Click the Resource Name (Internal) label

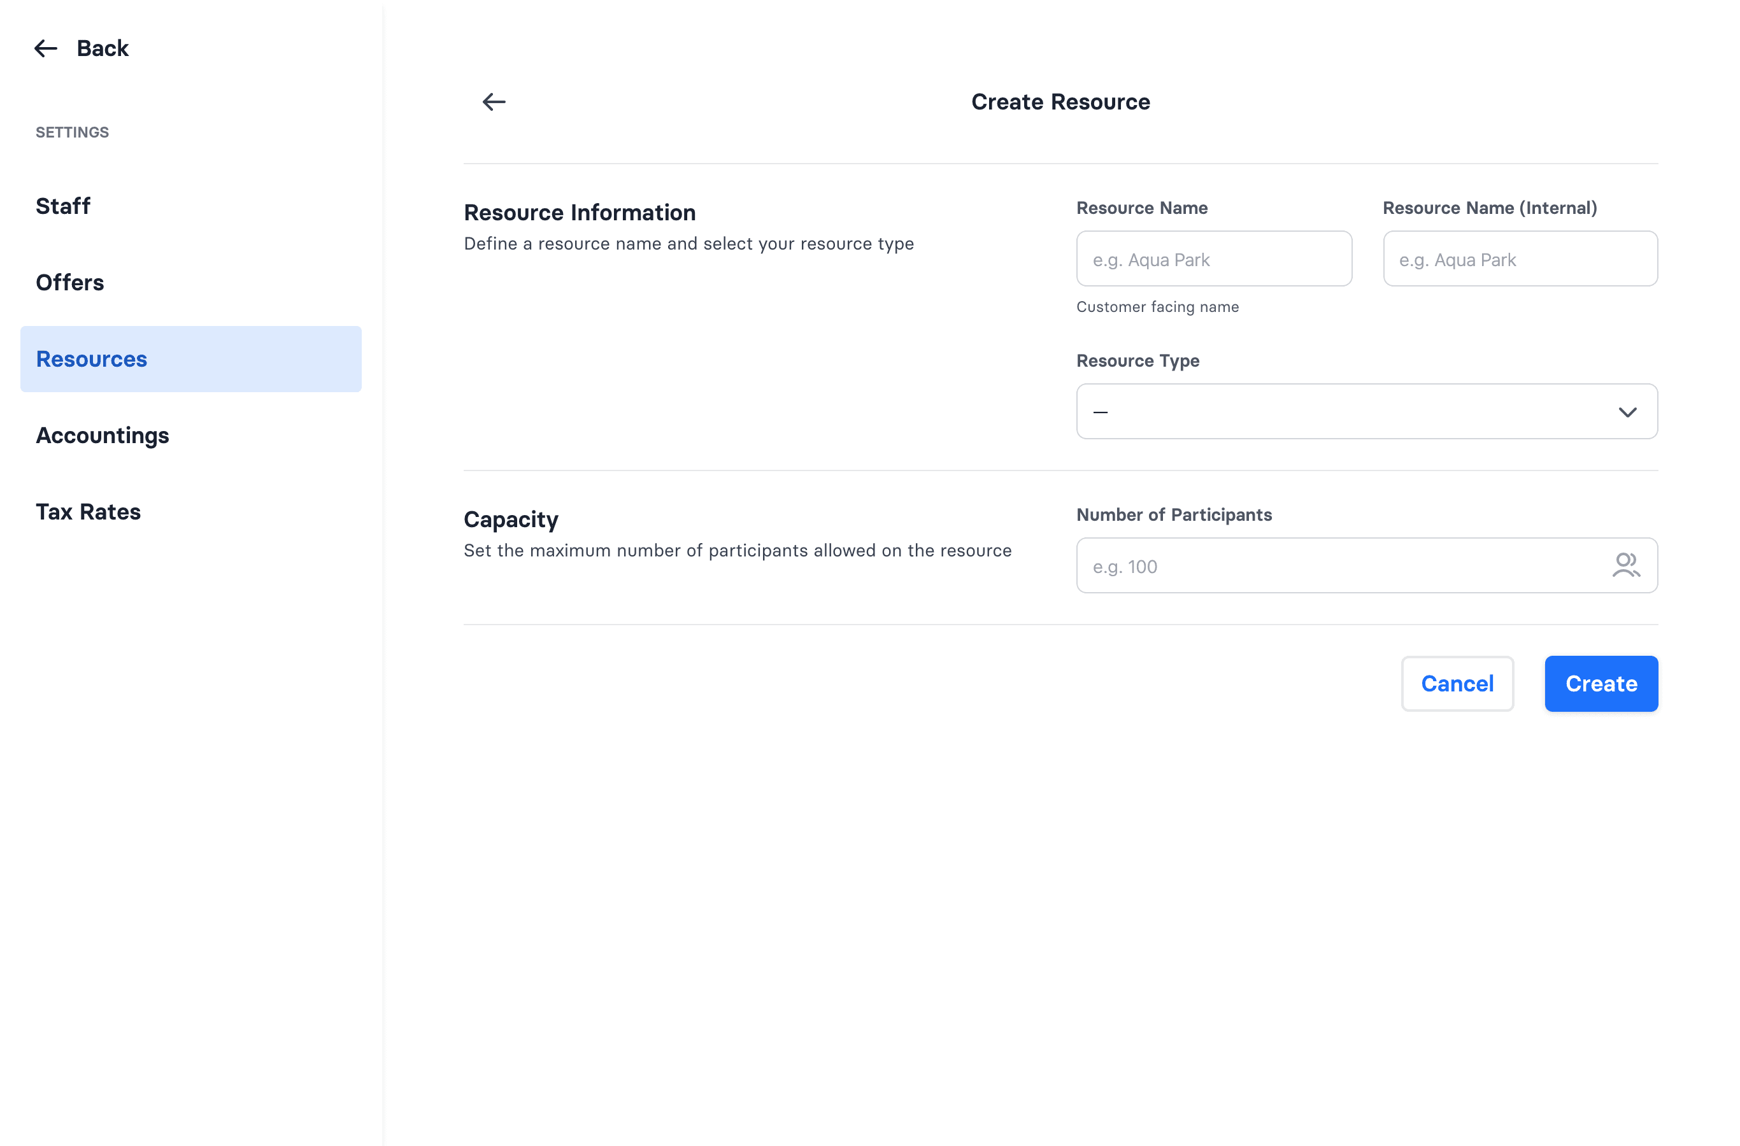[1490, 208]
